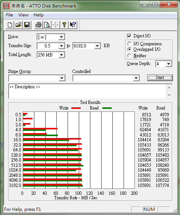Open the File menu
The width and height of the screenshot is (180, 215).
pyautogui.click(x=9, y=15)
